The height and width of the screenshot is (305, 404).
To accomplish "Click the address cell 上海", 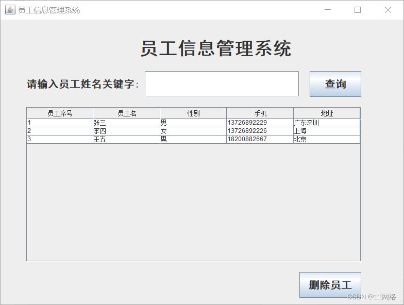I will point(327,131).
